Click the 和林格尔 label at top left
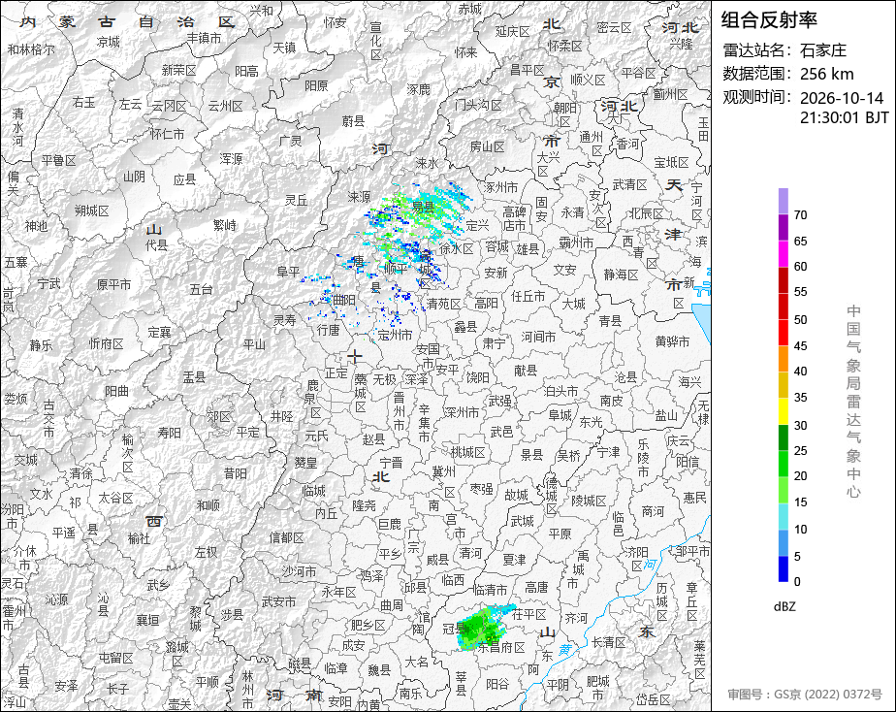Image resolution: width=896 pixels, height=712 pixels. click(x=31, y=49)
